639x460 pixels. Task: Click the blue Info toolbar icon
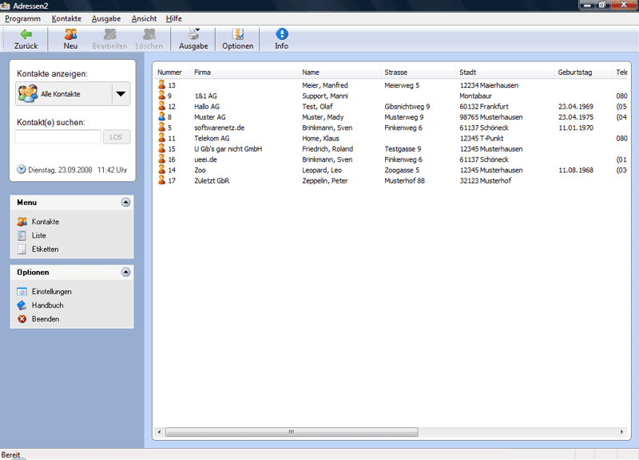[281, 34]
